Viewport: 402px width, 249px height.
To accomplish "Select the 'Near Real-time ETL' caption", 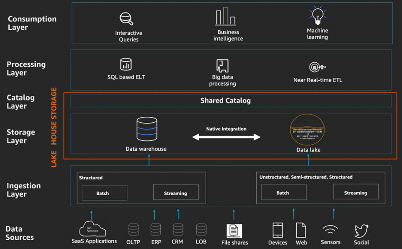I will click(x=318, y=80).
